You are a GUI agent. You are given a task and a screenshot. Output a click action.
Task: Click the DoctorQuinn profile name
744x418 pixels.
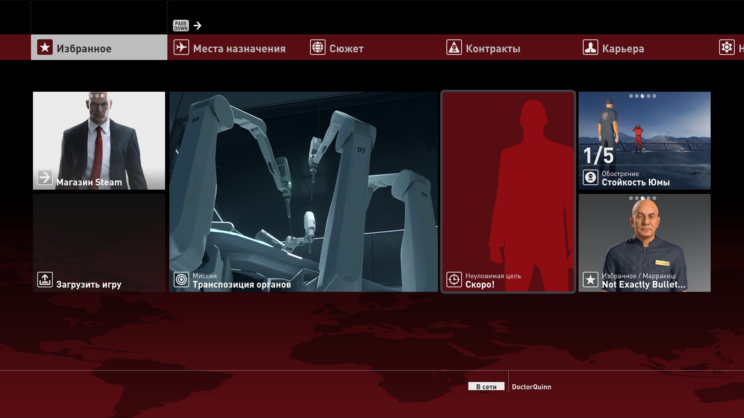[x=531, y=387]
